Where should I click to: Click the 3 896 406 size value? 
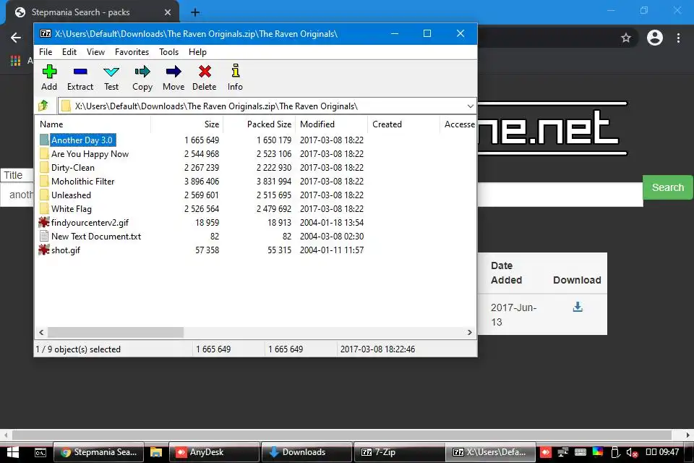point(202,181)
